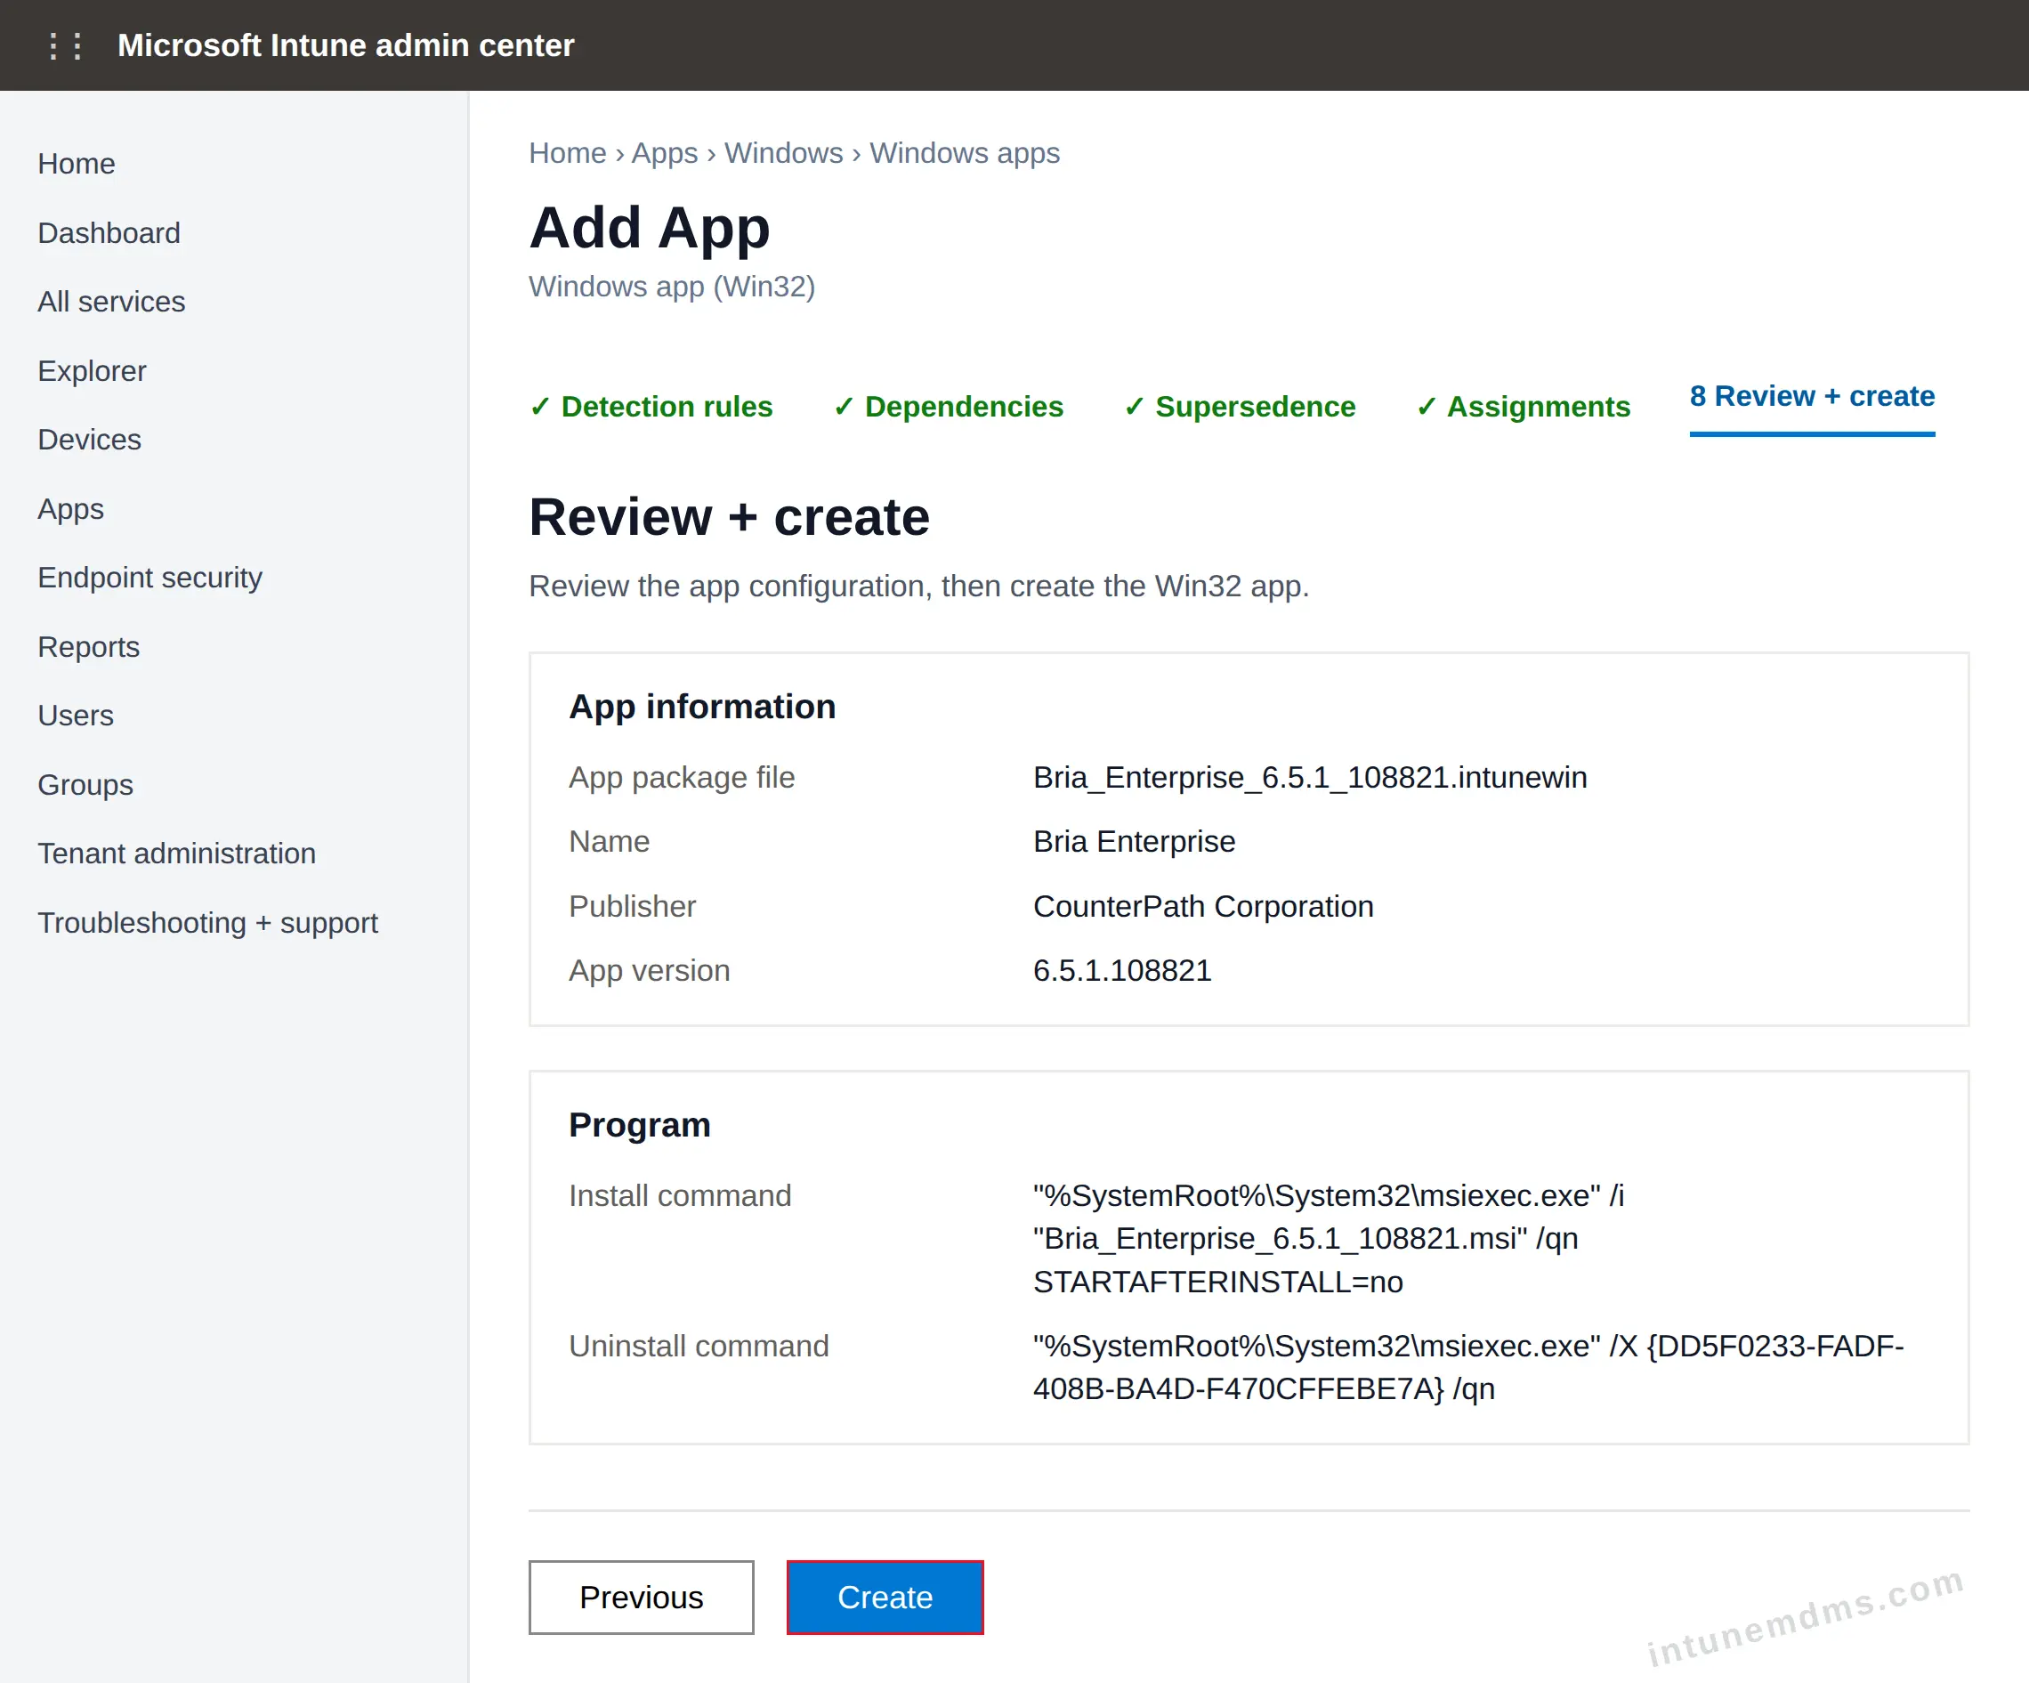Go to Windows apps breadcrumb link

coord(965,153)
